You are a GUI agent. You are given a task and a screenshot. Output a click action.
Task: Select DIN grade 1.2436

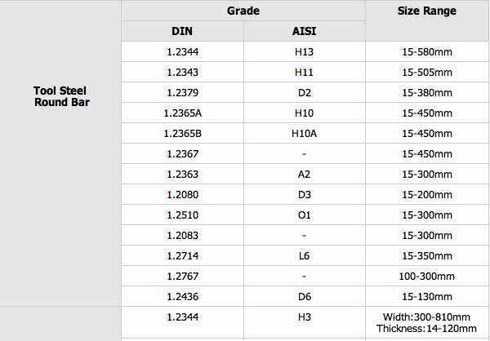click(182, 297)
